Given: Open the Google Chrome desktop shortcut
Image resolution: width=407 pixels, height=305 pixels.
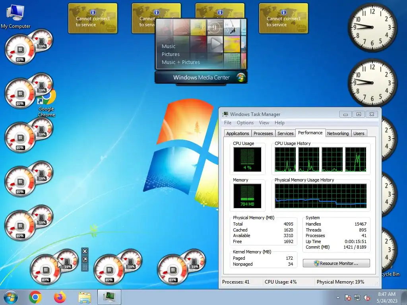Looking at the screenshot, I should point(47,103).
